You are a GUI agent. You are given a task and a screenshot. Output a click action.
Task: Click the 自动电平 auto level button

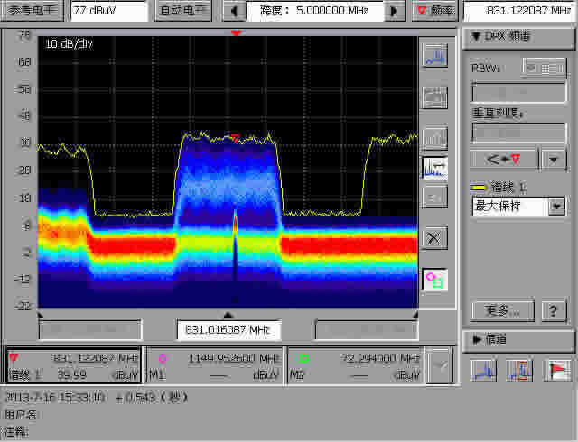[183, 11]
